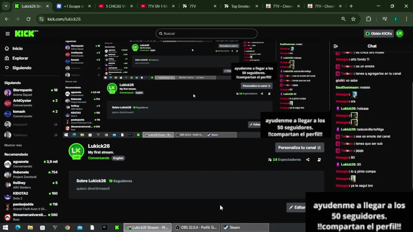This screenshot has width=413, height=232.
Task: Click the Conversando category link
Action: click(99, 158)
